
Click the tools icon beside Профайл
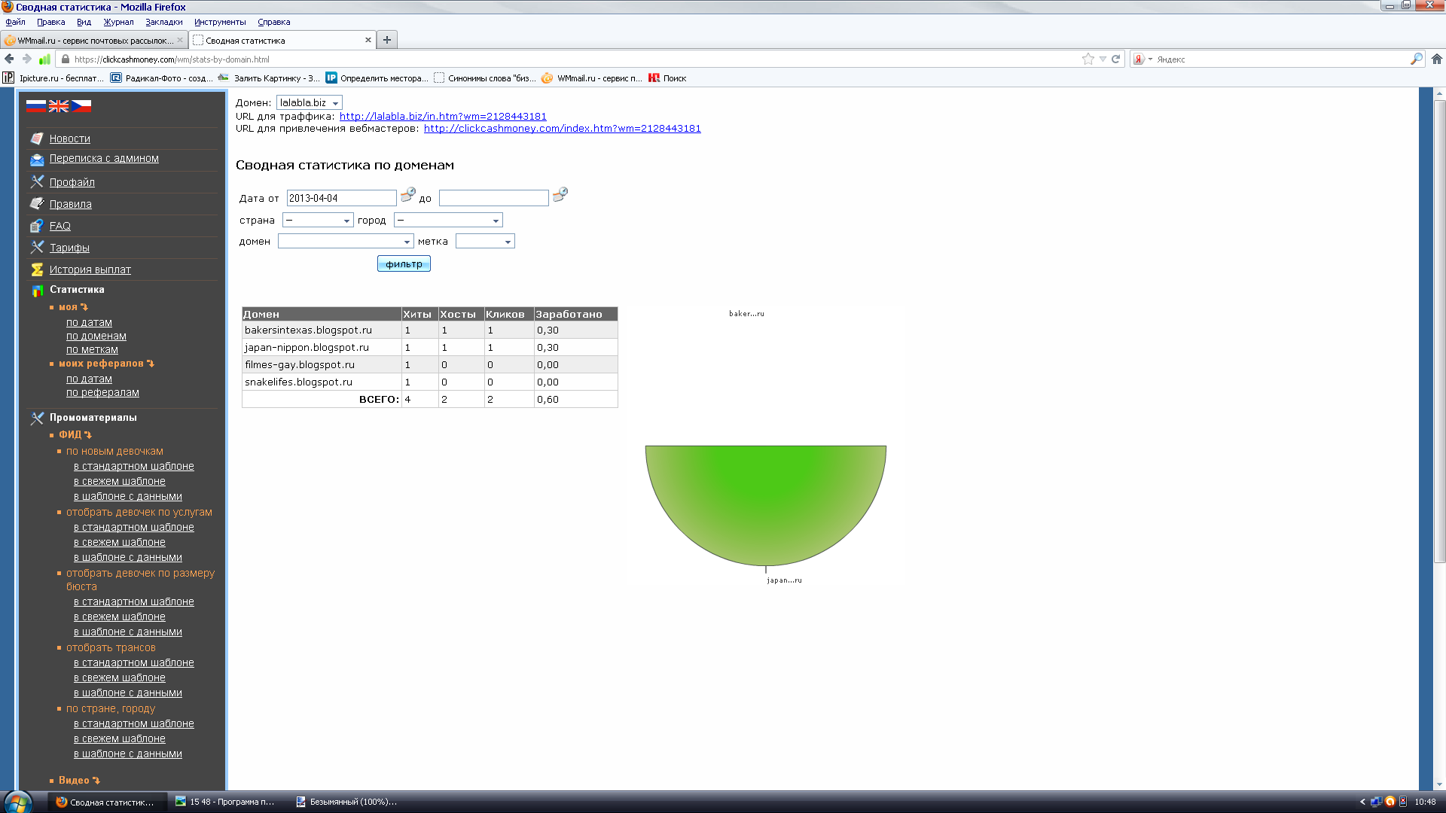[37, 181]
